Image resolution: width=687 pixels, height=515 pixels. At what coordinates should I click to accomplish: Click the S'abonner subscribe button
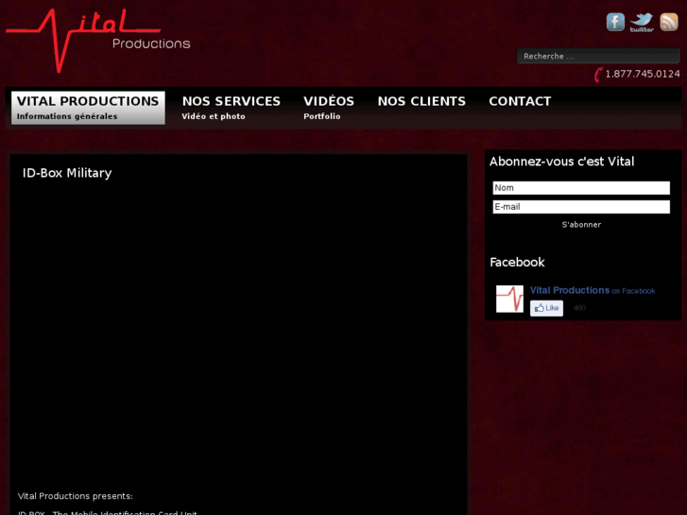click(x=581, y=225)
